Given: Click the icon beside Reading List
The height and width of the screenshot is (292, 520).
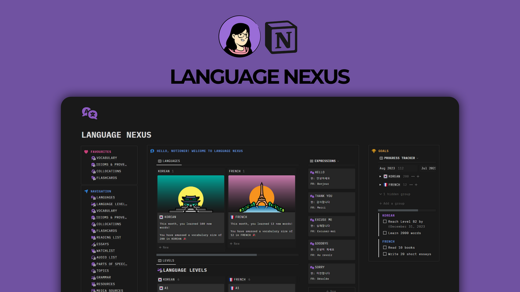Looking at the screenshot, I should (x=93, y=238).
